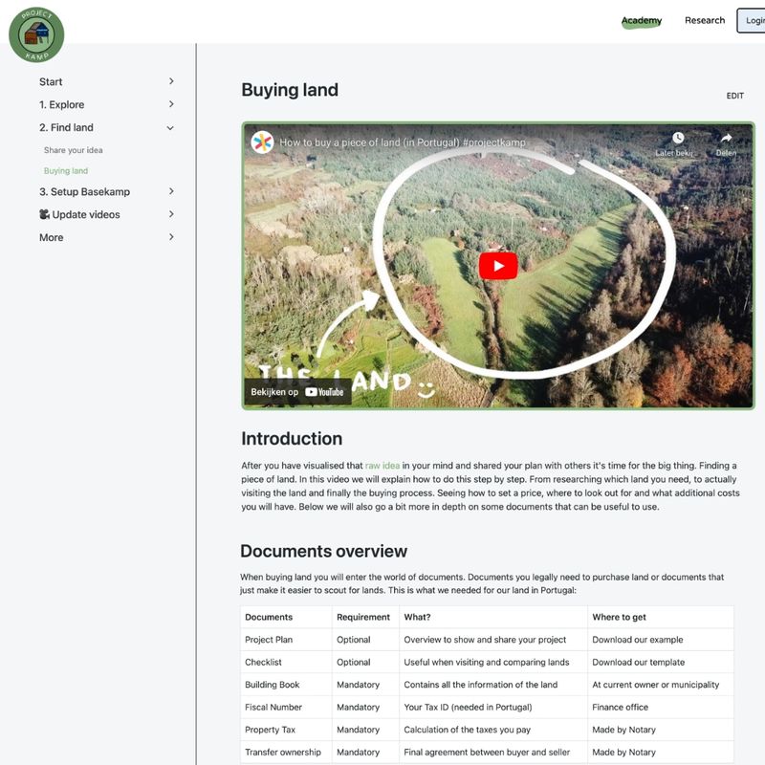Screen dimensions: 765x765
Task: Click Bekijken op YouTube logo button
Action: 297,391
